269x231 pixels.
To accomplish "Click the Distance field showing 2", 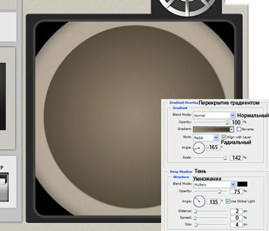I will coord(237,211).
